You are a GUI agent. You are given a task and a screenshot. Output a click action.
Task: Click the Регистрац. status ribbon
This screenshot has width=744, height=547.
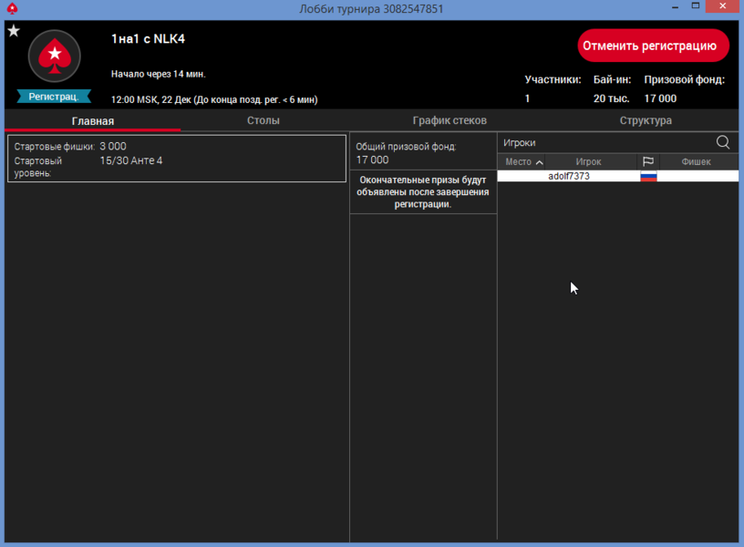click(54, 96)
